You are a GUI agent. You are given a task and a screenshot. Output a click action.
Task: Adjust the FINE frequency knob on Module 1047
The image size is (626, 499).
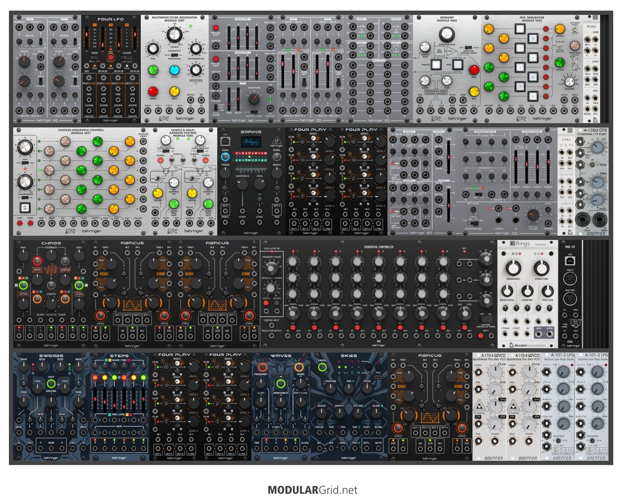[153, 49]
